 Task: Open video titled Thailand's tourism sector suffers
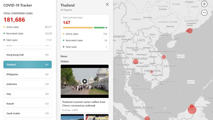84,104
